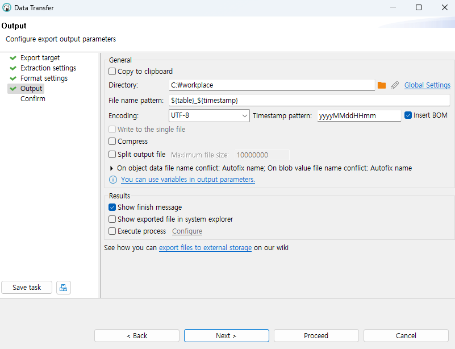Click the DBeaver app icon in title bar
455x349 pixels.
click(x=7, y=8)
